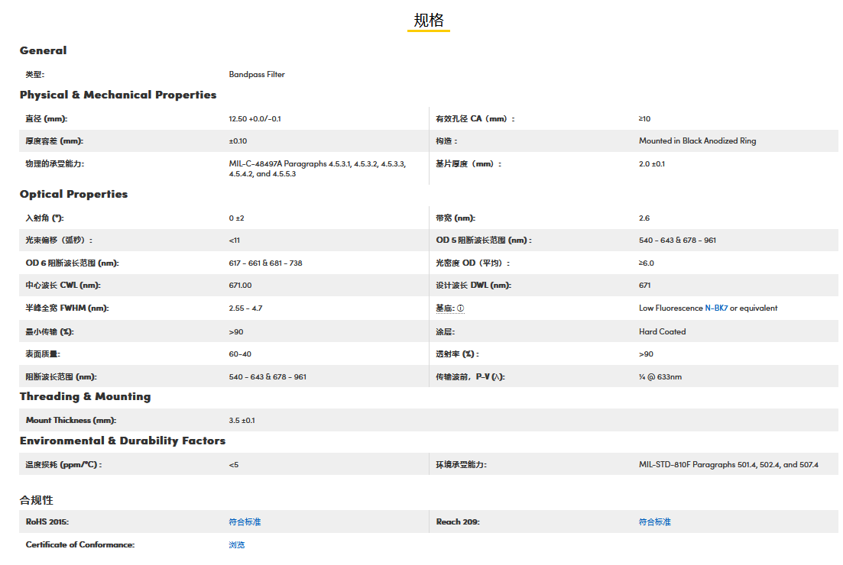
Task: Click the MIL-STD-810F paragraphs value
Action: (728, 464)
